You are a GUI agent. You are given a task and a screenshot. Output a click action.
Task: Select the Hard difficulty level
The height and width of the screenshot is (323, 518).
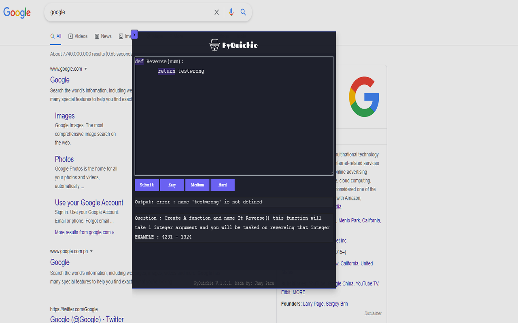coord(222,185)
